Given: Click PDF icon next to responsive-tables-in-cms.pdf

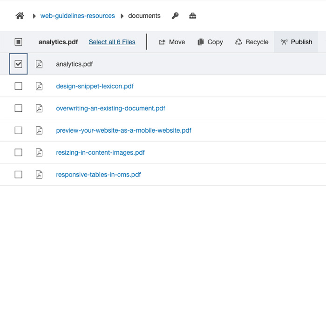Looking at the screenshot, I should tap(39, 175).
